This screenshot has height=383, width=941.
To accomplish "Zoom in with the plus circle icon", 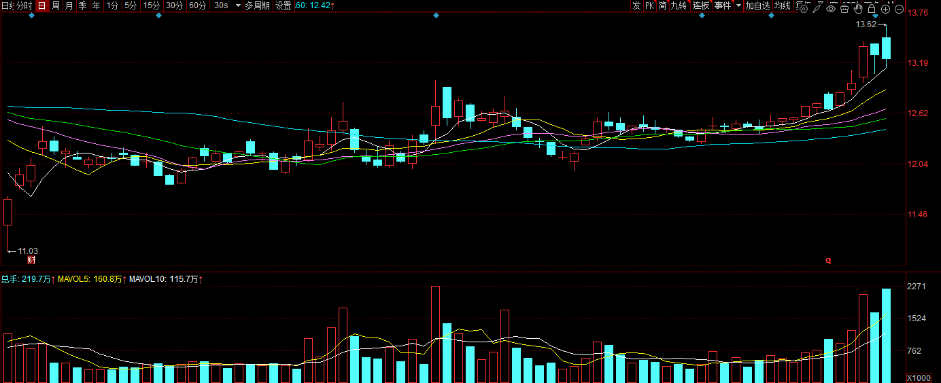I will click(x=885, y=9).
